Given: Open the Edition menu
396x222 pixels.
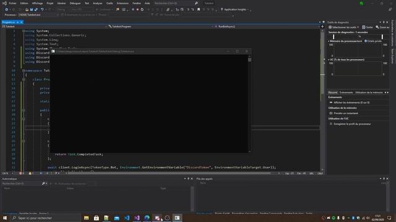Looking at the screenshot, I should point(24,3).
